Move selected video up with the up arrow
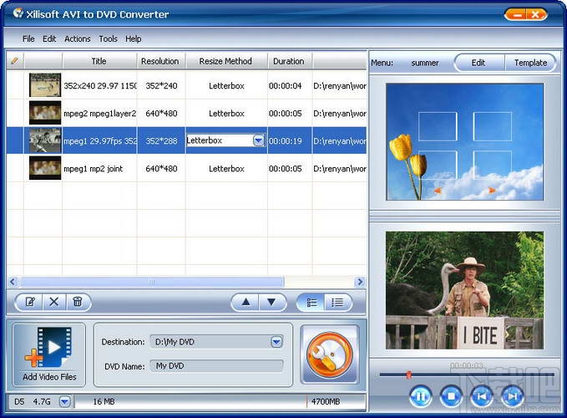 [x=246, y=302]
